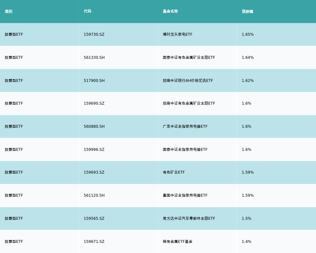Sort by the 基金名称 column header
The width and height of the screenshot is (316, 253).
coord(170,11)
